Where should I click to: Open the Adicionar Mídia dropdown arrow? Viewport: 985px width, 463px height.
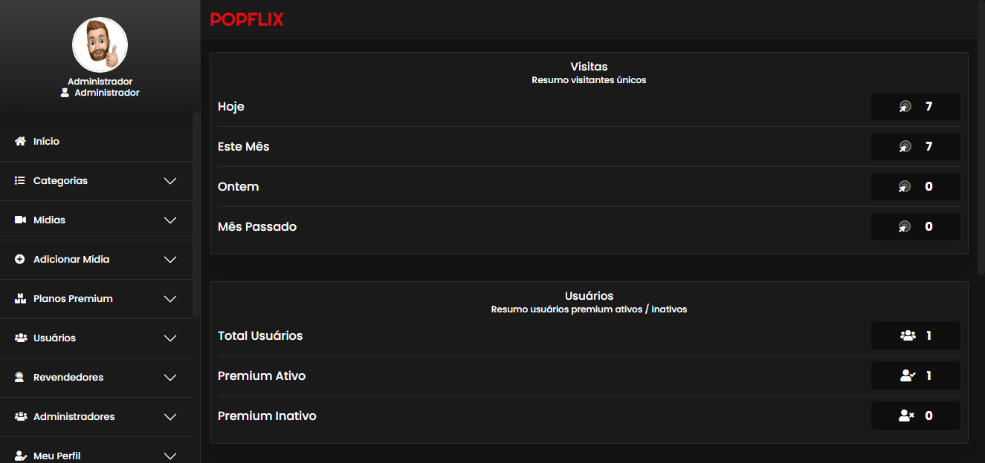[x=170, y=260]
